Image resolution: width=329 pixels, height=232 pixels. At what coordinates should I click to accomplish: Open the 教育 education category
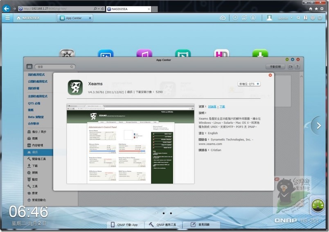pyautogui.click(x=32, y=193)
